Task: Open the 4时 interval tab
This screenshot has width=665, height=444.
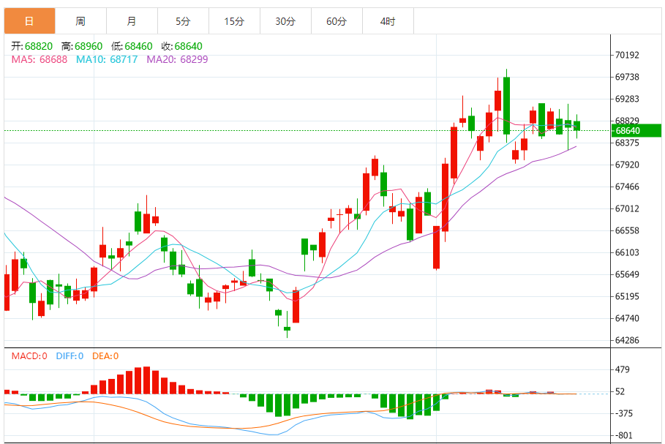Action: coord(388,20)
